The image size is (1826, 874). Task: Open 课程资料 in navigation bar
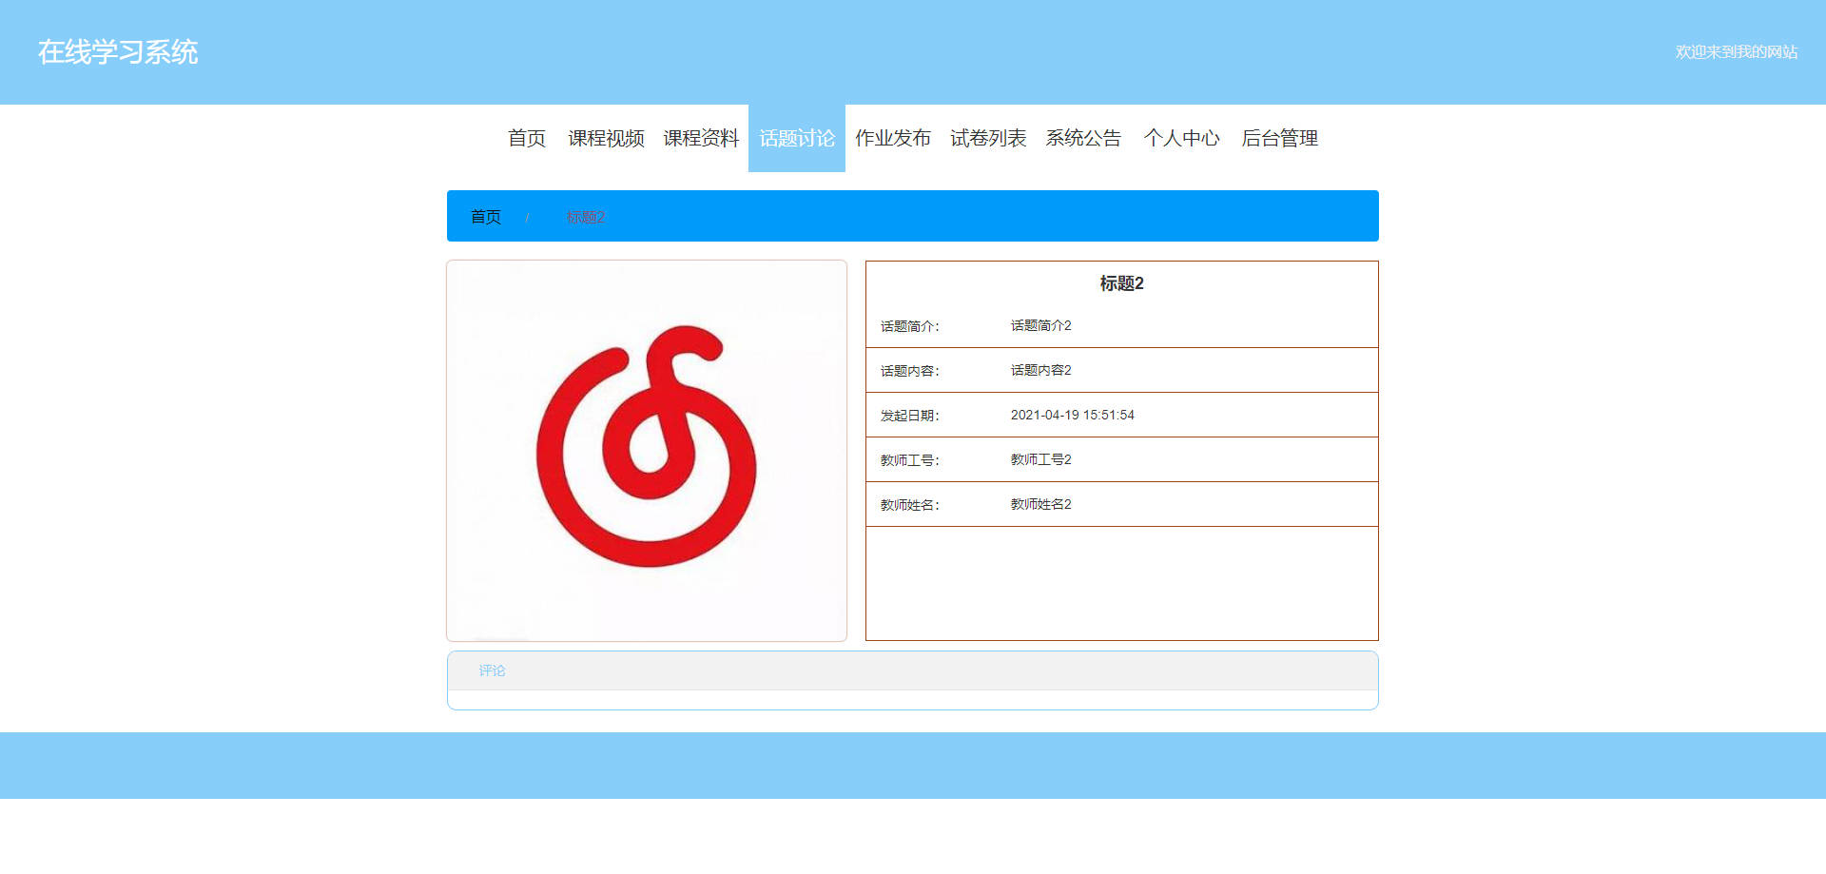point(701,138)
